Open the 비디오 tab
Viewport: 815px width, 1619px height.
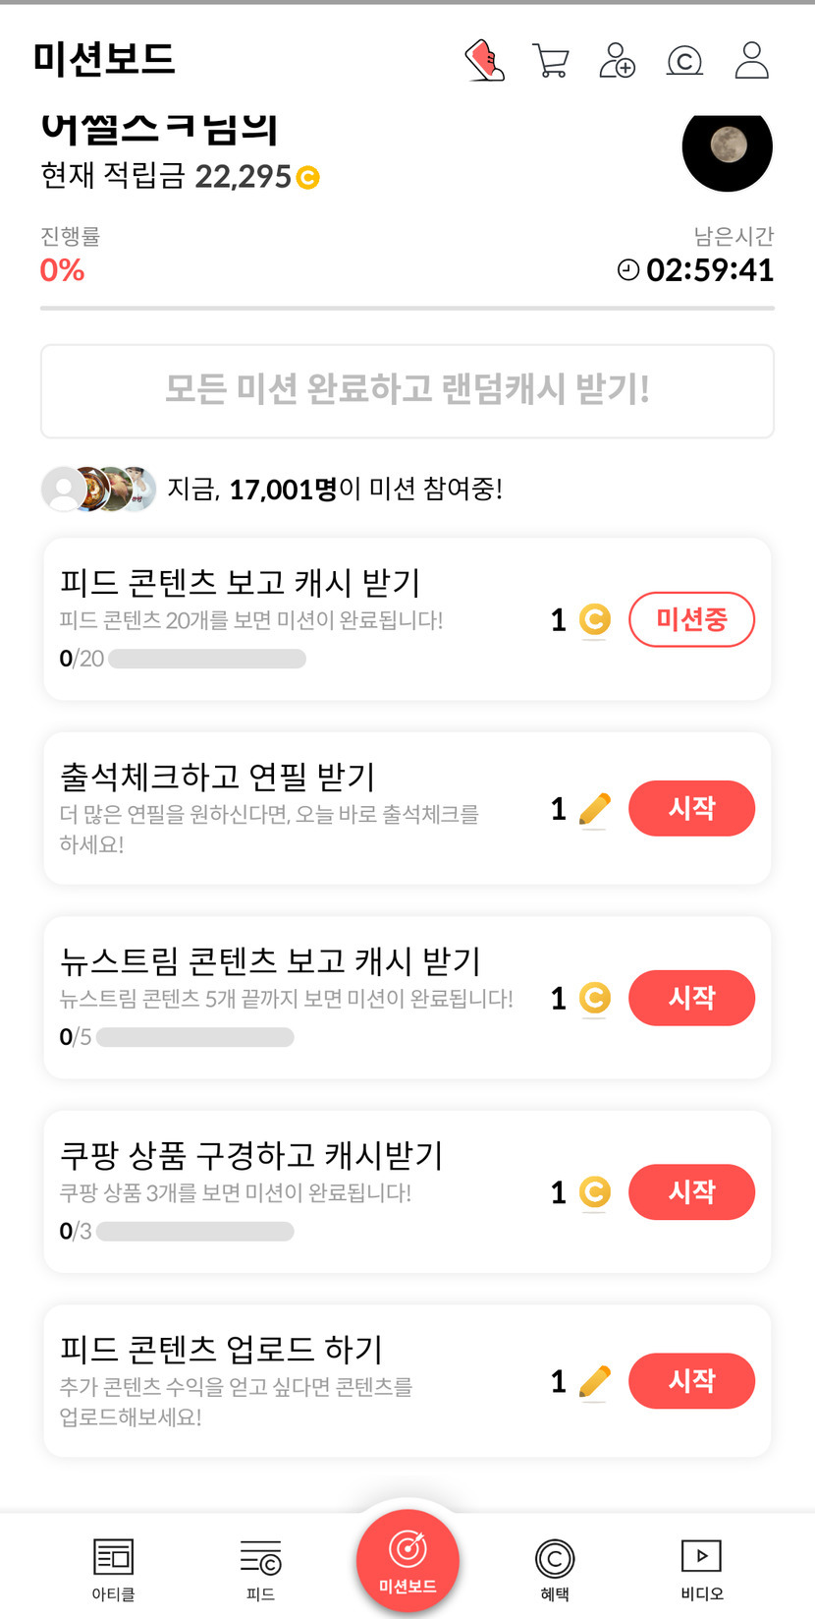click(x=702, y=1568)
